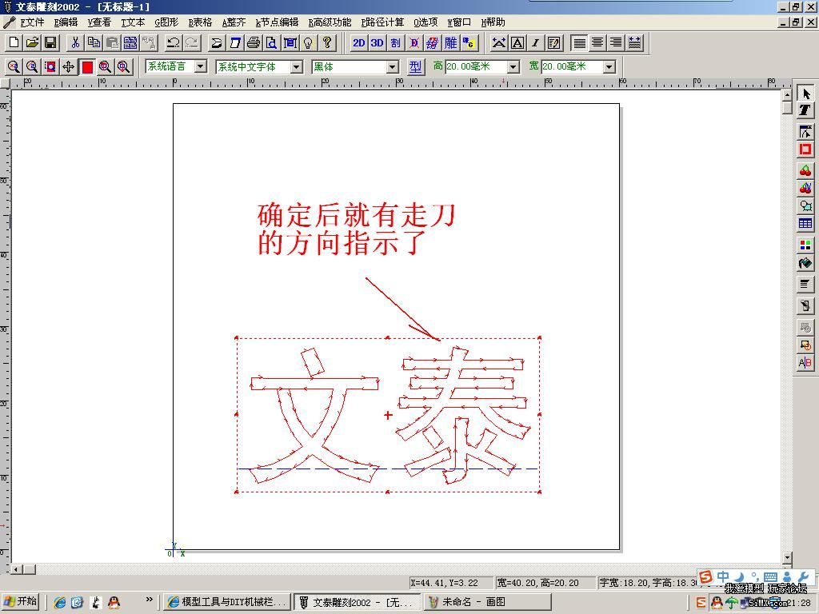Image resolution: width=819 pixels, height=614 pixels.
Task: Expand the 高 height value dropdown arrow
Action: 513,67
